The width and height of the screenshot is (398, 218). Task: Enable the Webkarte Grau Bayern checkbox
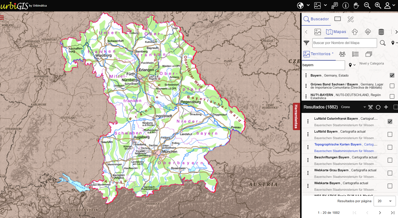pyautogui.click(x=390, y=173)
